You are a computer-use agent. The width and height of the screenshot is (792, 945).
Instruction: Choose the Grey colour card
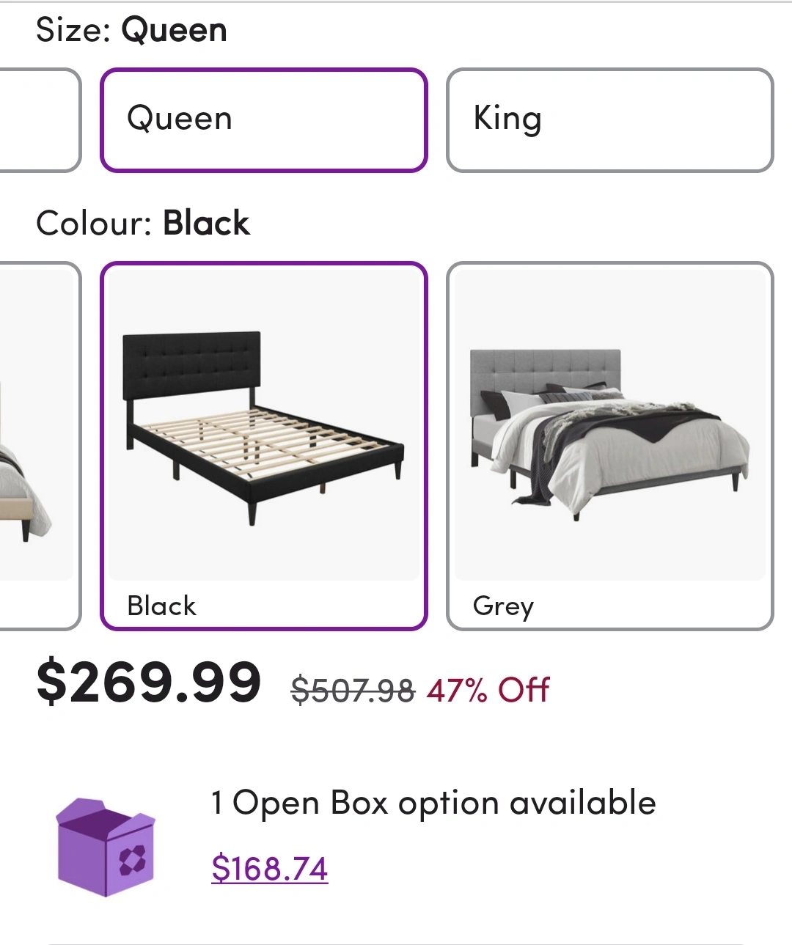click(609, 446)
